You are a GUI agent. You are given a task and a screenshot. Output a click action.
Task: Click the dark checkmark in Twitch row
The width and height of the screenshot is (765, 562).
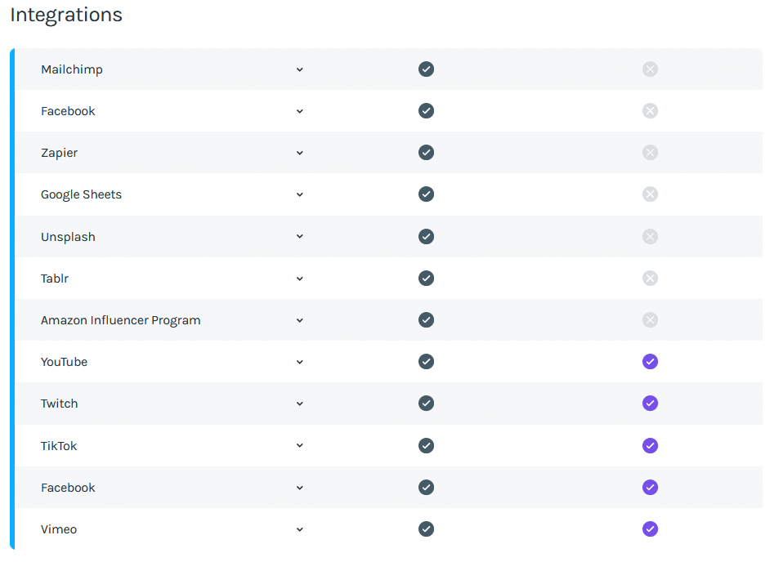pyautogui.click(x=426, y=403)
